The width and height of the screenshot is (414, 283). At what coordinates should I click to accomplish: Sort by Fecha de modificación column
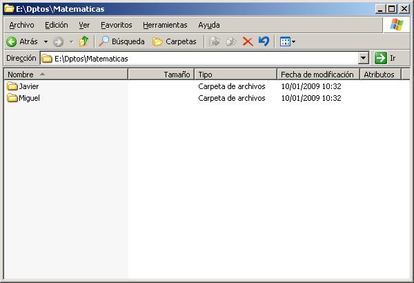tap(317, 75)
